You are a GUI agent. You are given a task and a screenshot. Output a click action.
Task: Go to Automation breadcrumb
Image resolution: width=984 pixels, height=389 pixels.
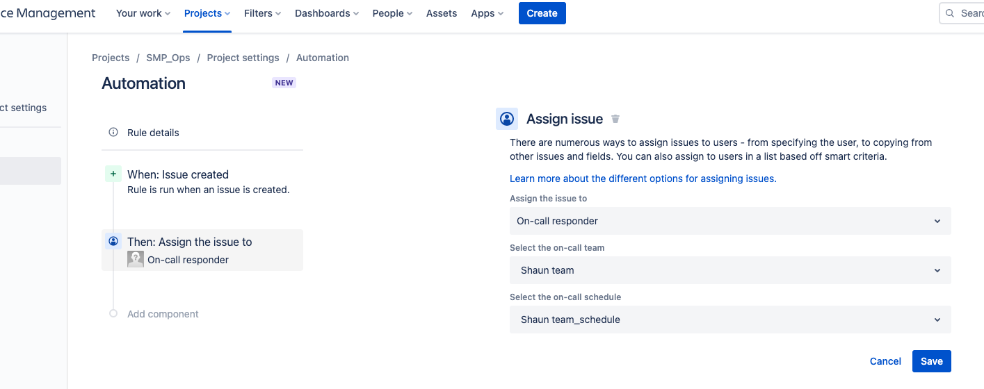point(323,58)
